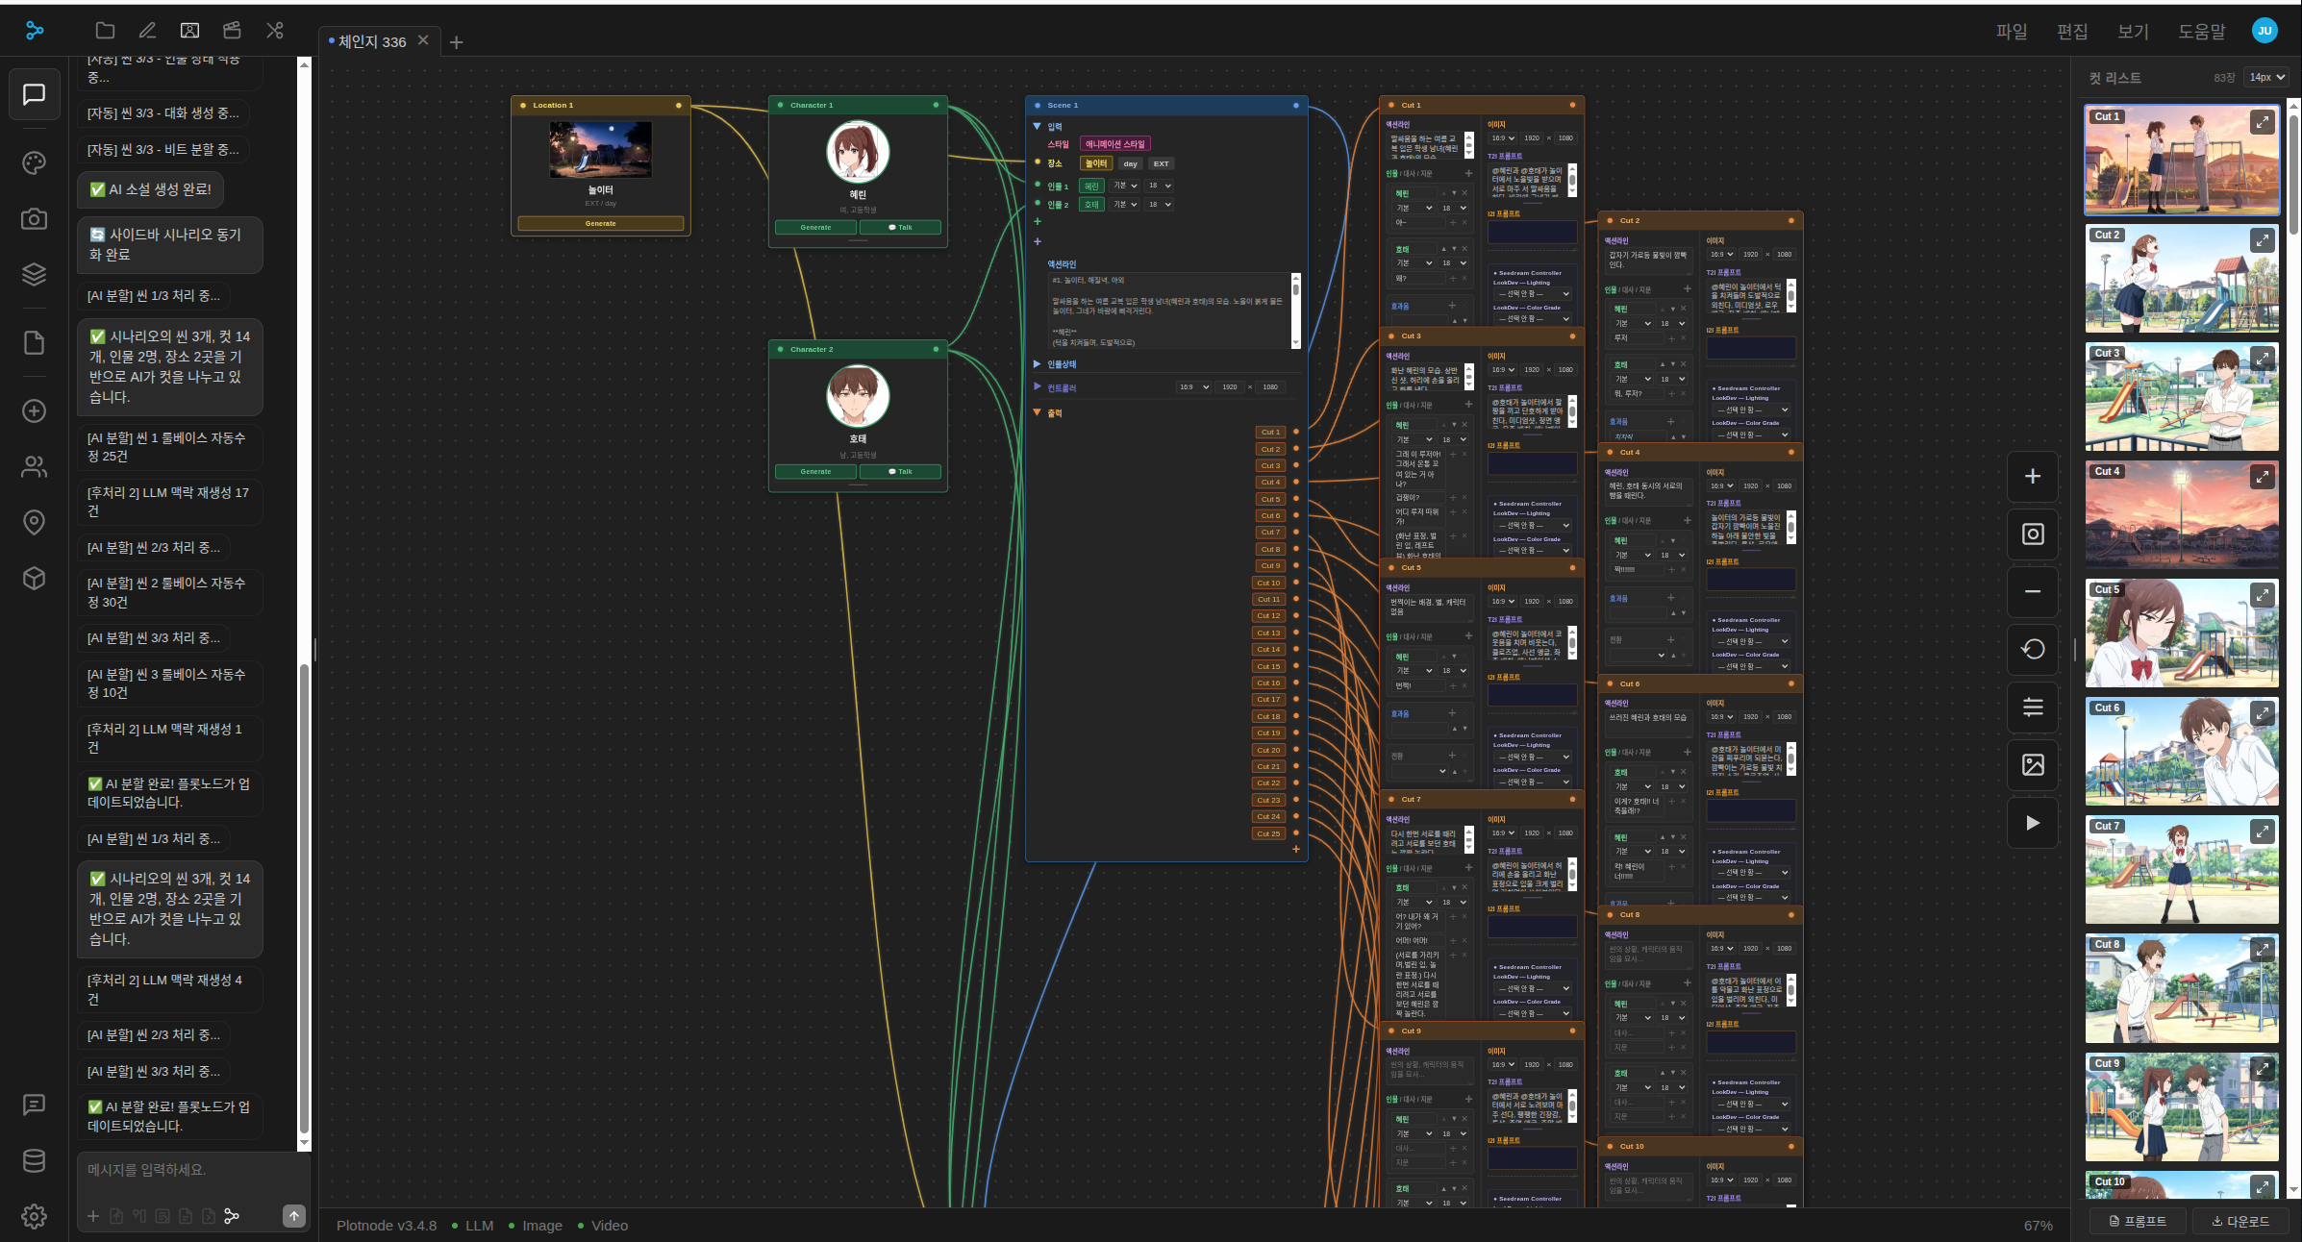Toggle the EXT tag in Scene 1
Screen dimensions: 2302x1242
pyautogui.click(x=1161, y=163)
